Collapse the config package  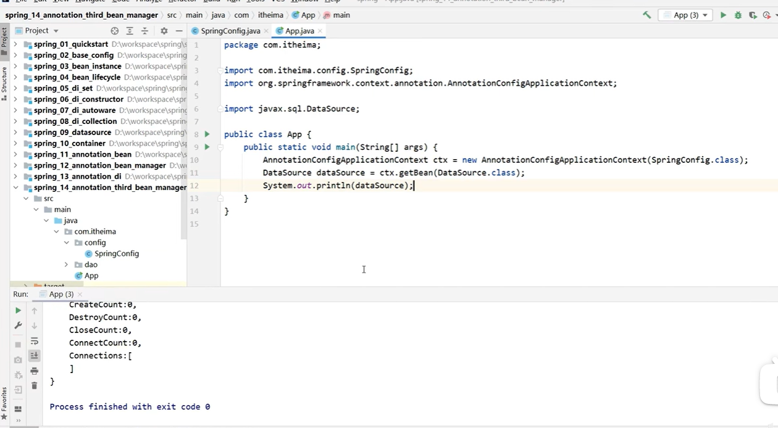67,242
